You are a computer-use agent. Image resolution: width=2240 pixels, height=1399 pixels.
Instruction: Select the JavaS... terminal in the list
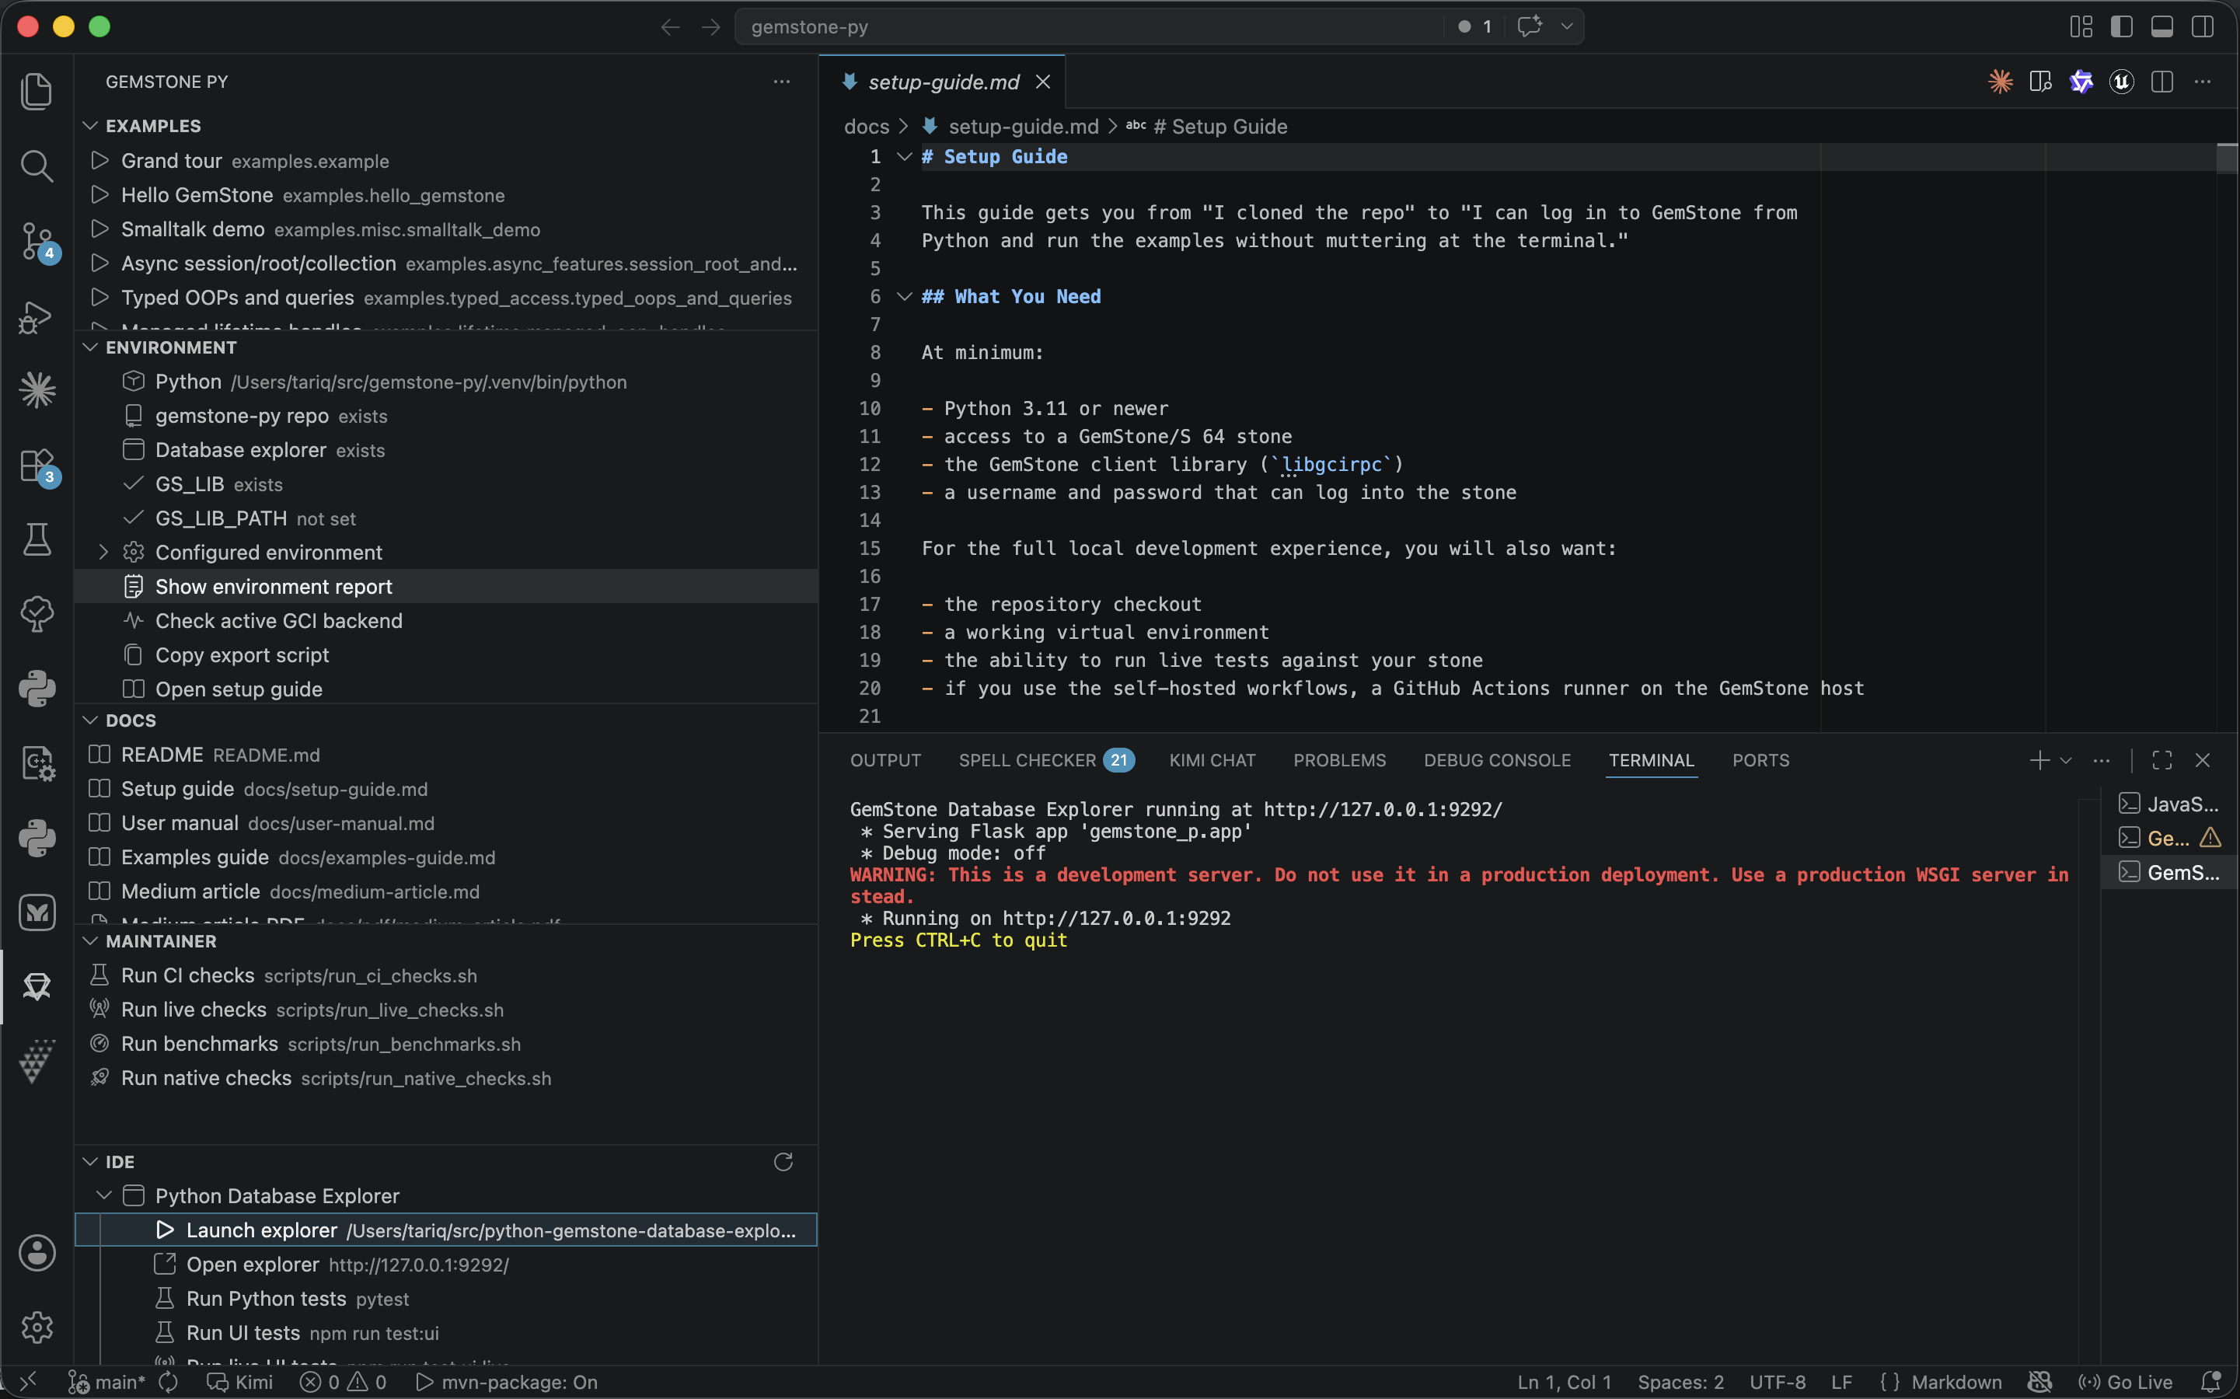2168,804
